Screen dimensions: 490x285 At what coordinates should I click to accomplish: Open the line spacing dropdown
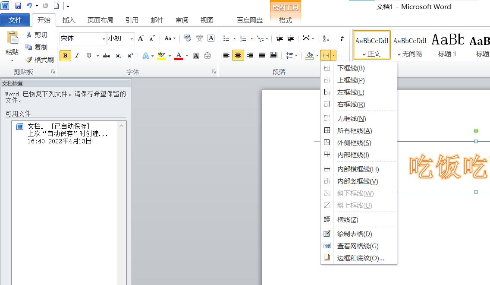pos(290,55)
